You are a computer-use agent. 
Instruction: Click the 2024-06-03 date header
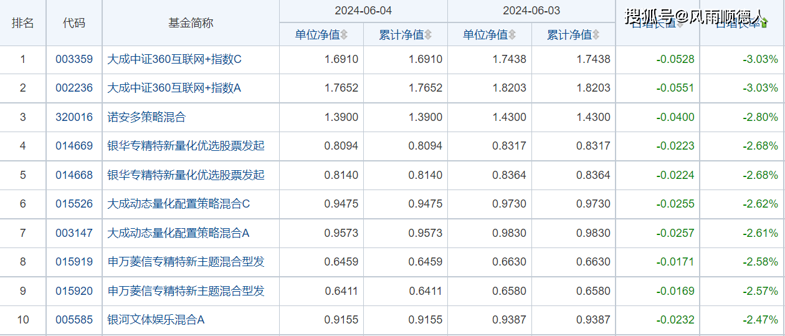[531, 11]
